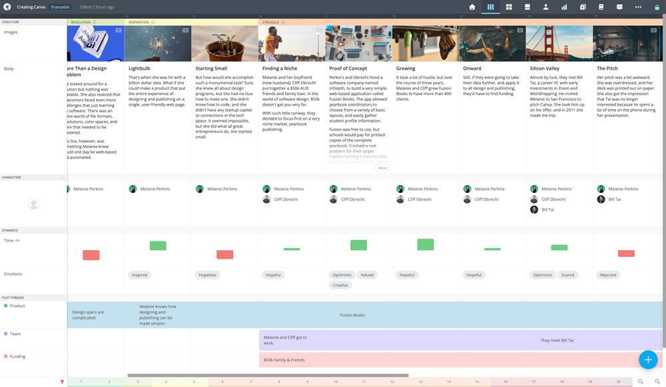Open the characters person icon
Screen dimensions: 666x387
click(545, 7)
